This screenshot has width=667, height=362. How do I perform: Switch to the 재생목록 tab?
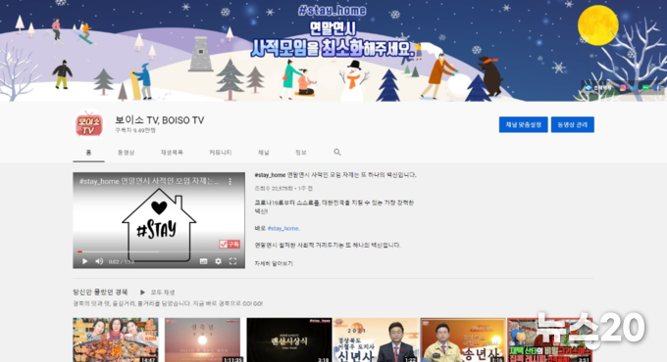pyautogui.click(x=172, y=153)
